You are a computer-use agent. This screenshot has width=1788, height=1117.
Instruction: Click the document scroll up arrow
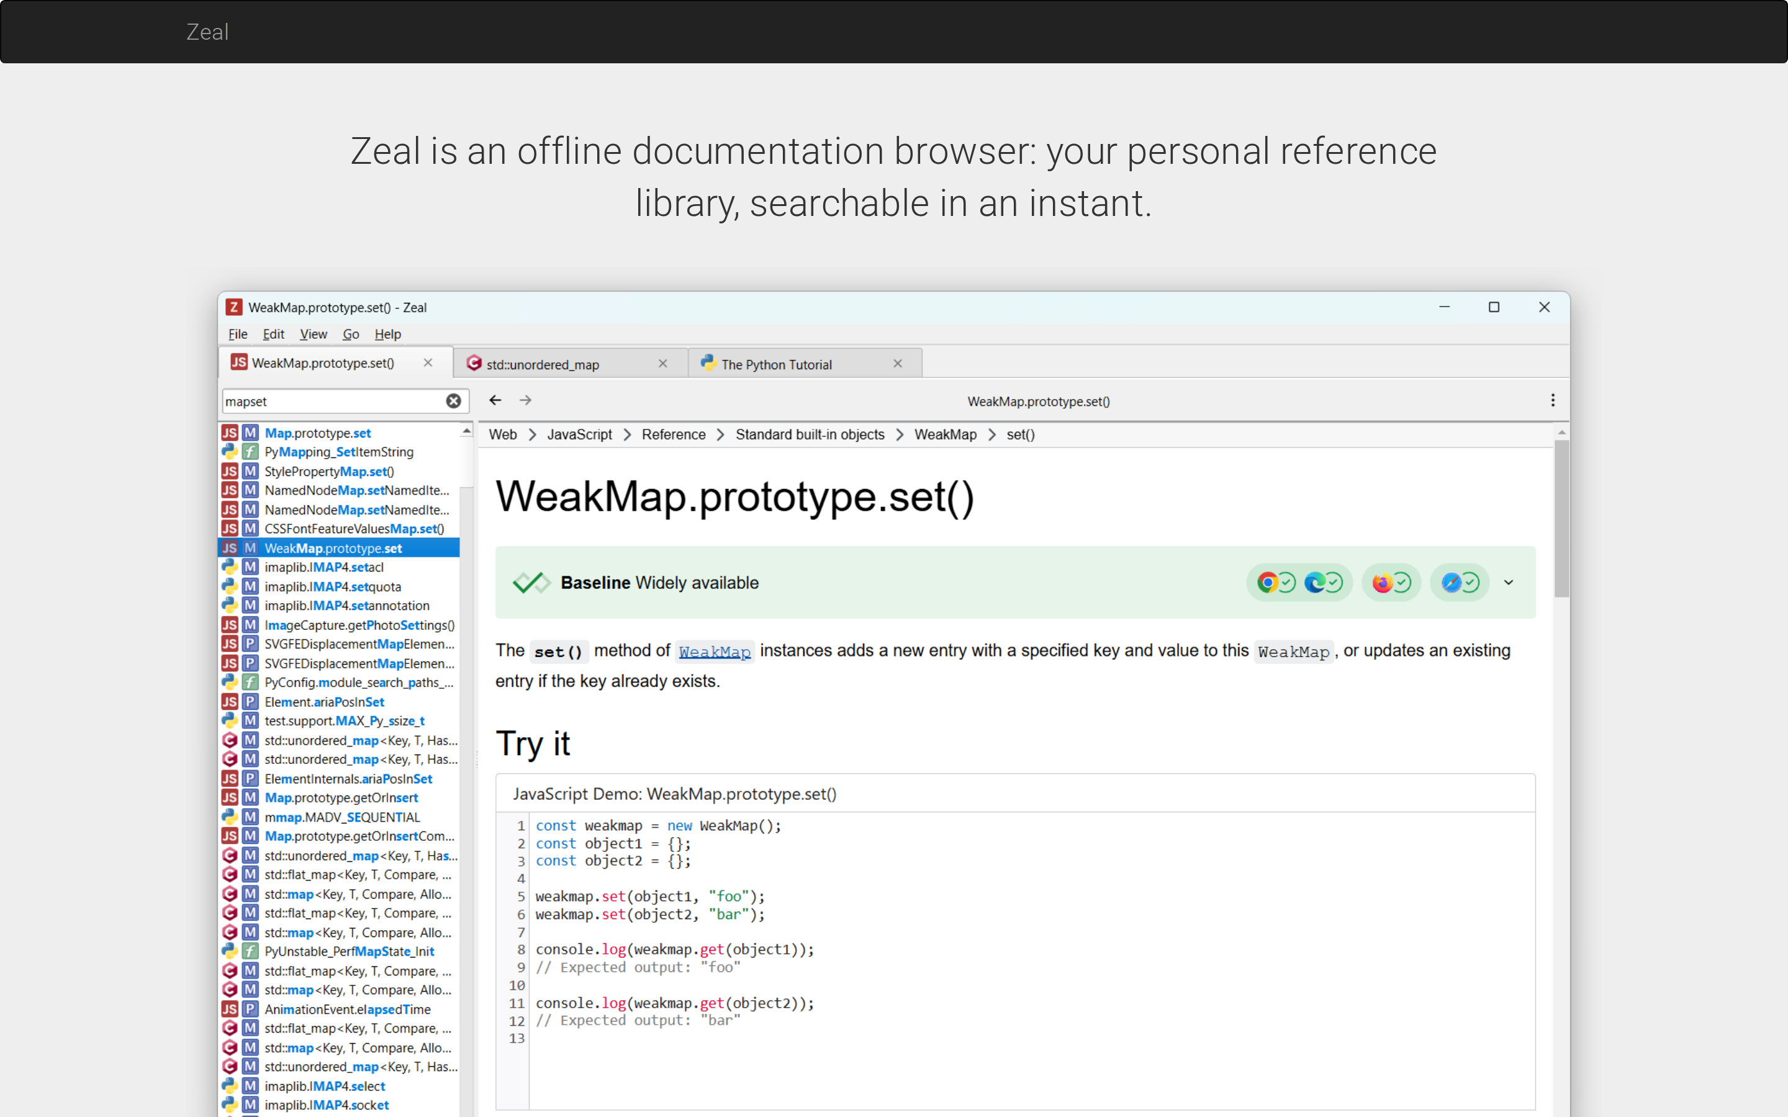(x=1561, y=432)
